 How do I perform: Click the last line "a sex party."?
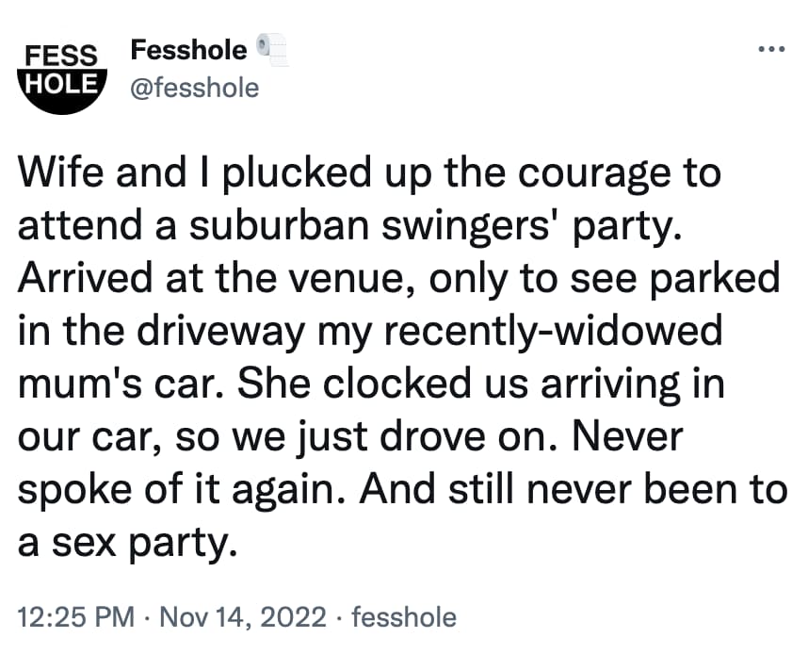tap(125, 540)
